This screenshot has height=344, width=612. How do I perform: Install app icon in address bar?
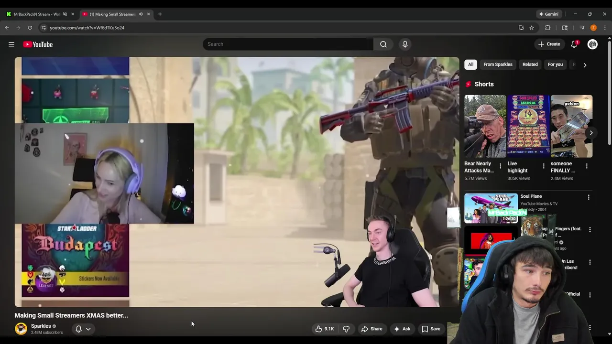pyautogui.click(x=521, y=28)
